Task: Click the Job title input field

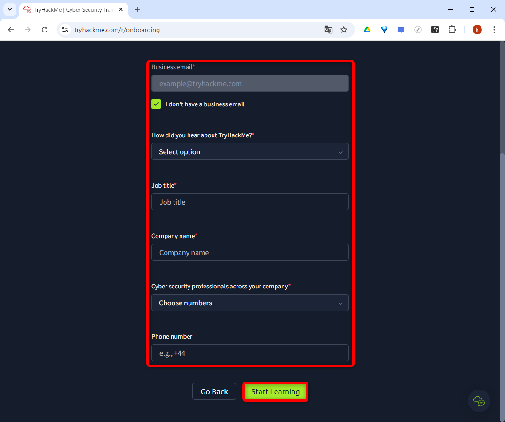Action: point(250,202)
